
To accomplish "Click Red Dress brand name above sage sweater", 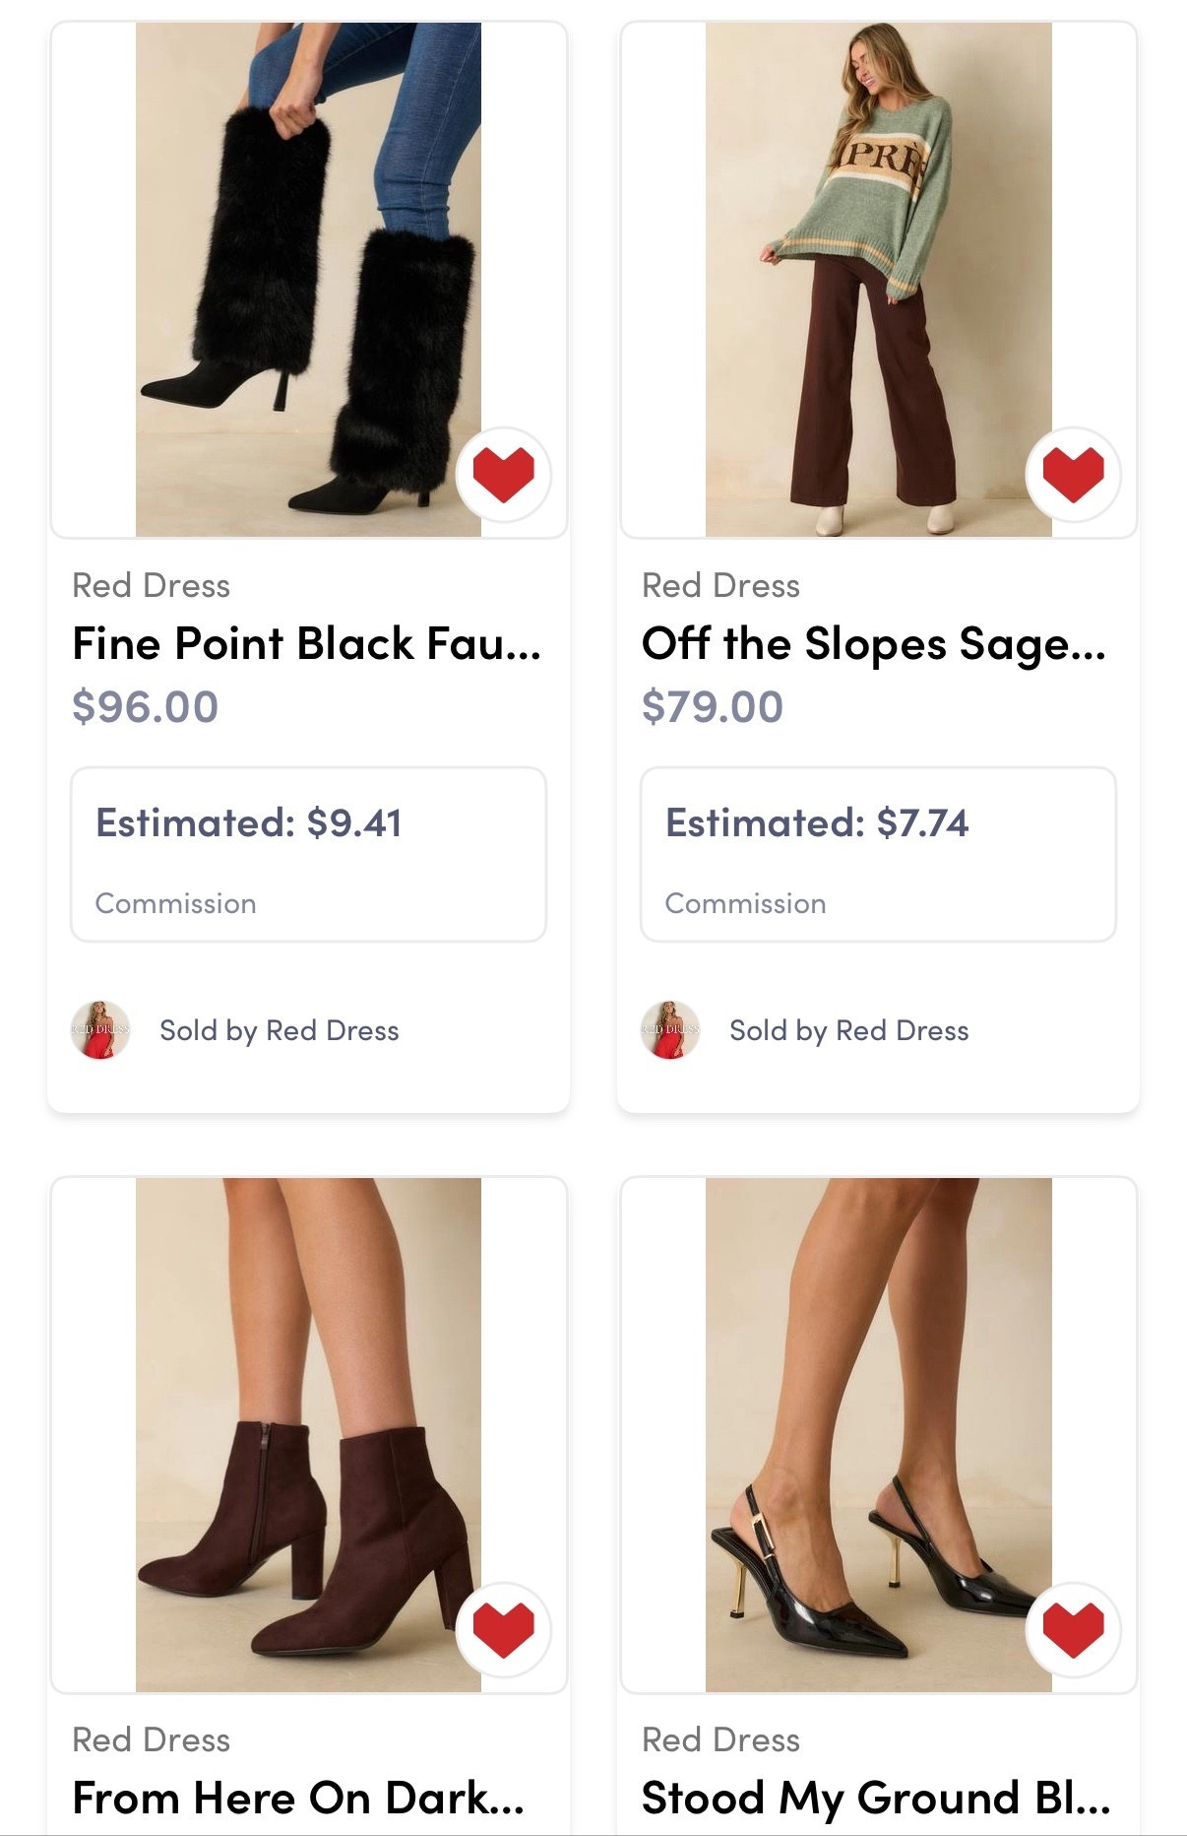I will [720, 585].
